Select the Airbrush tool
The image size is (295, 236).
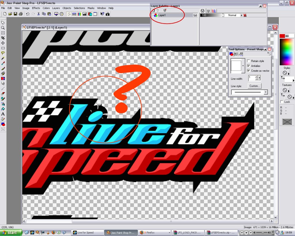point(3,104)
